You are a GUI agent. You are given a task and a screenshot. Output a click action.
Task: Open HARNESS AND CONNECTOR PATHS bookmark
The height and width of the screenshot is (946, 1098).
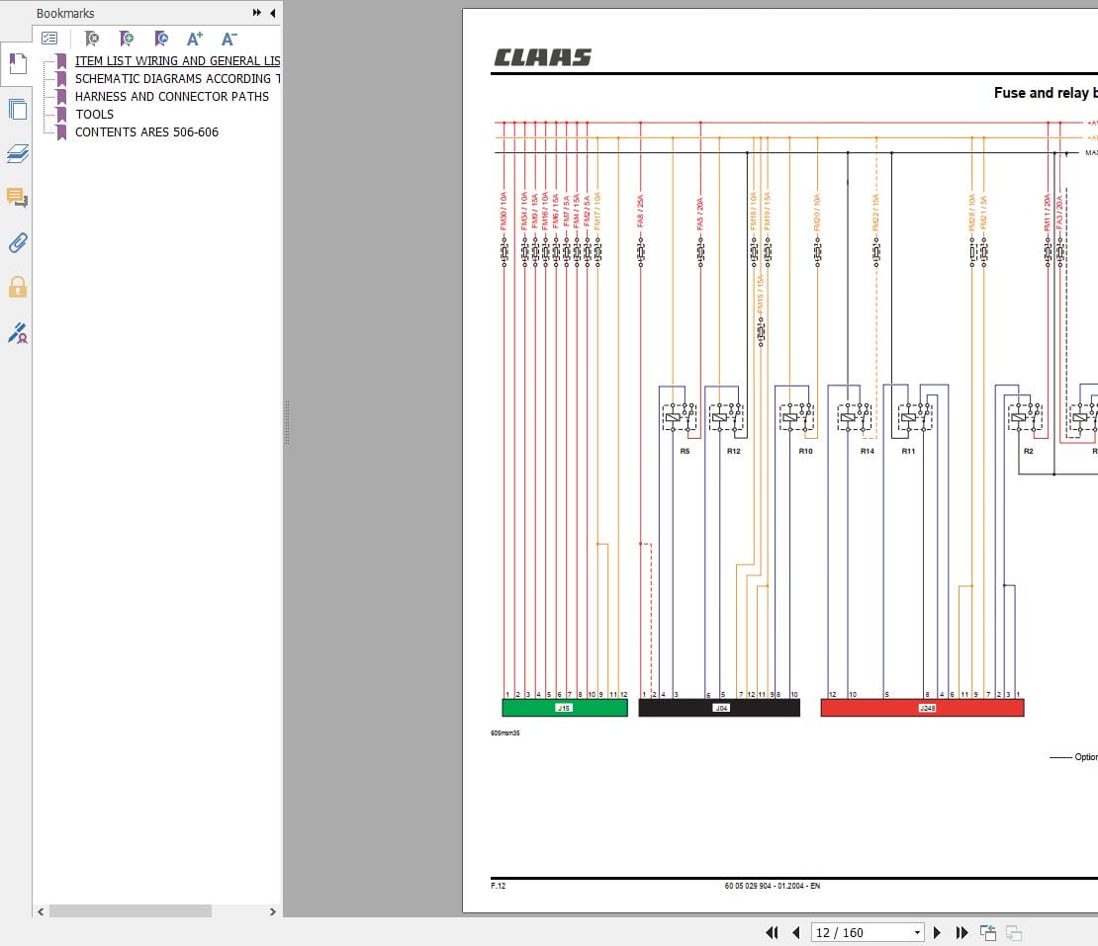point(171,97)
